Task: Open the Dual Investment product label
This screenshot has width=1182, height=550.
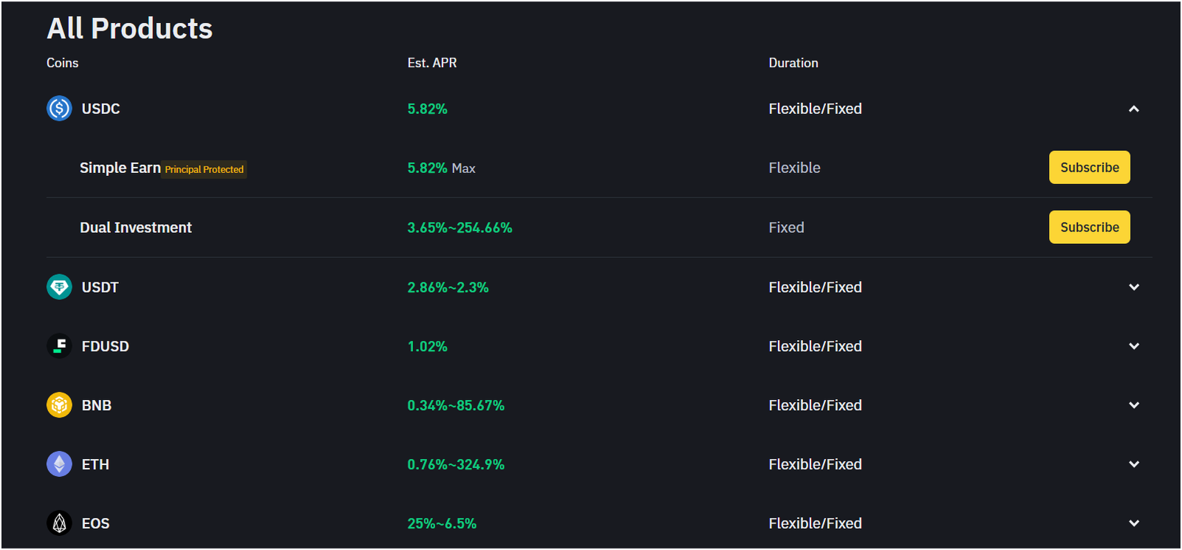Action: 136,228
